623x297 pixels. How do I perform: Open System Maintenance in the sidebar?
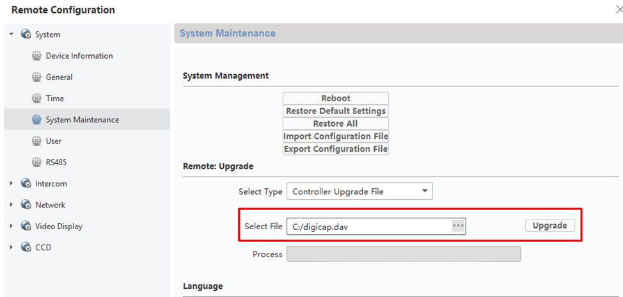click(82, 120)
